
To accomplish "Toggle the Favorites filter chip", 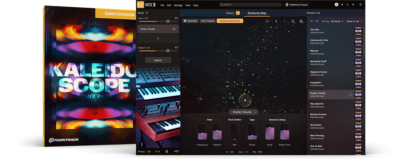I will (190, 21).
